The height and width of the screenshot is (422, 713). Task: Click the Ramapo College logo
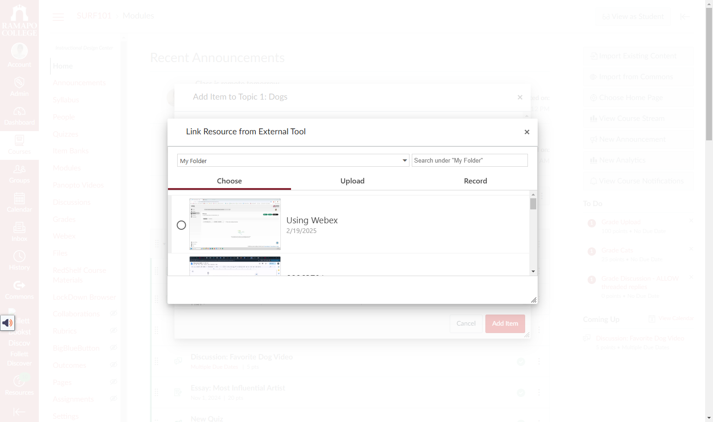19,20
